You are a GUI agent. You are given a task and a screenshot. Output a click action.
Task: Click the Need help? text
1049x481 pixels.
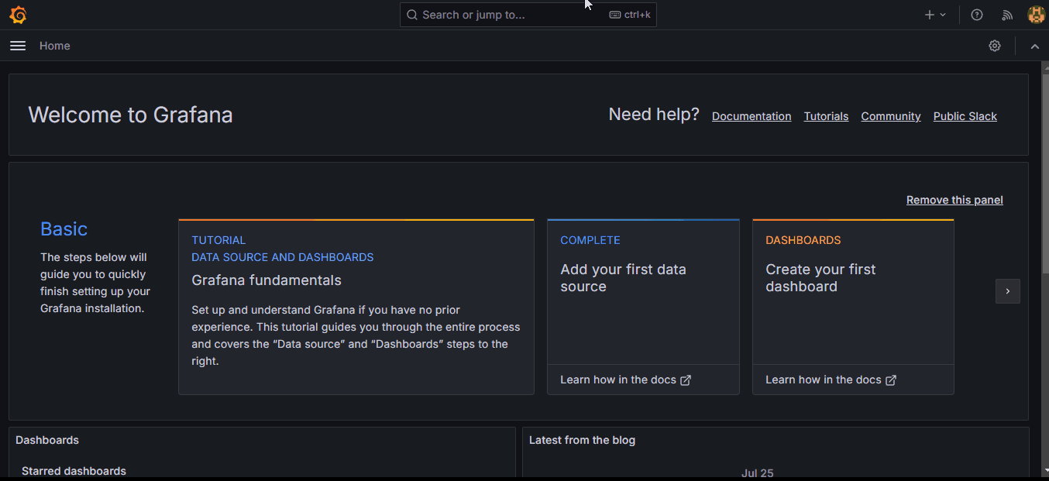(x=654, y=115)
